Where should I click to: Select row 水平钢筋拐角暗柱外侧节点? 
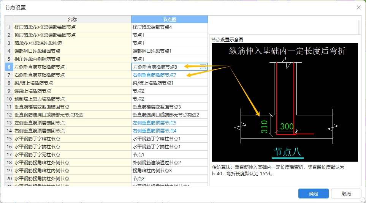(x=72, y=162)
